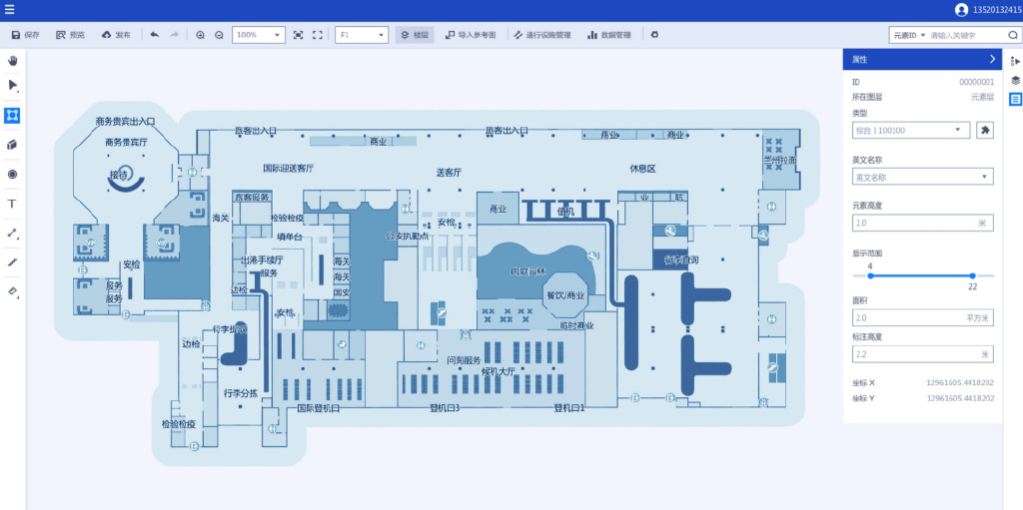Image resolution: width=1023 pixels, height=510 pixels.
Task: Click the 送客厅 label on map
Action: pos(449,173)
